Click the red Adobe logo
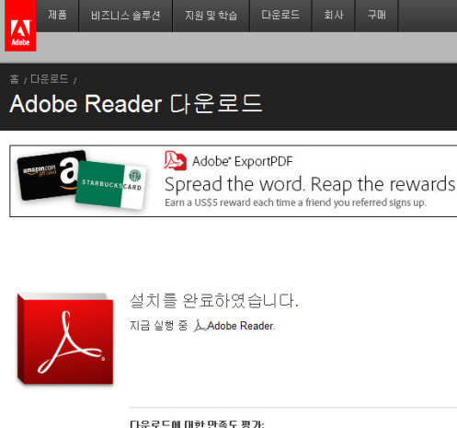Screen dimensions: 457x428 (x=20, y=26)
